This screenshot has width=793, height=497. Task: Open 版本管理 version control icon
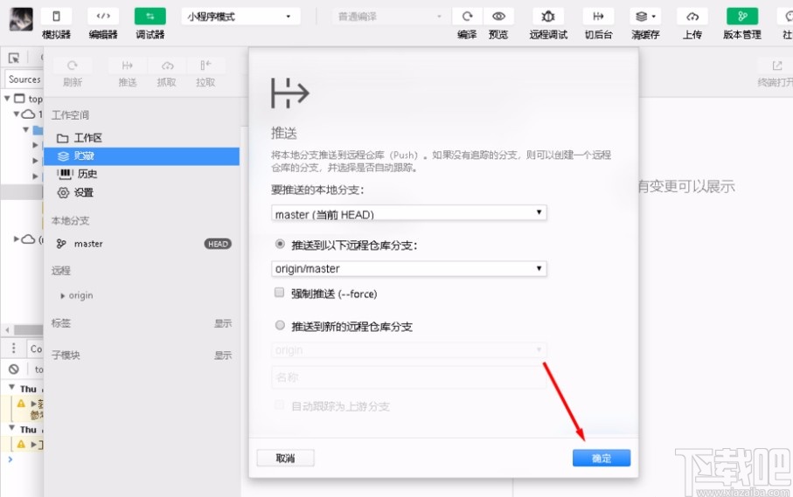click(x=742, y=17)
